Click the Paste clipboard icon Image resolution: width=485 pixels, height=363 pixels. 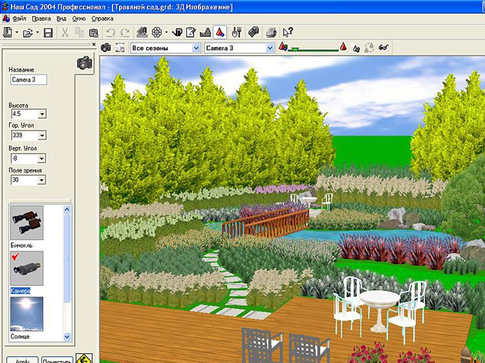pos(93,33)
